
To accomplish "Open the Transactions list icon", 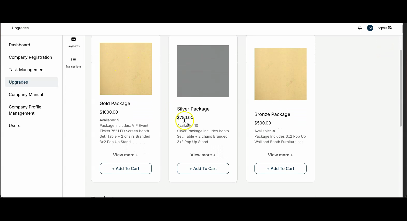I will tap(74, 60).
